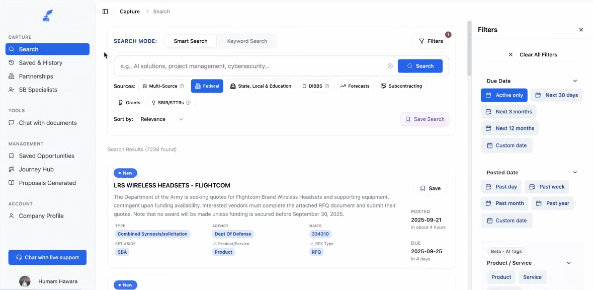Select the Smart Search tab
The image size is (593, 290).
pyautogui.click(x=190, y=41)
